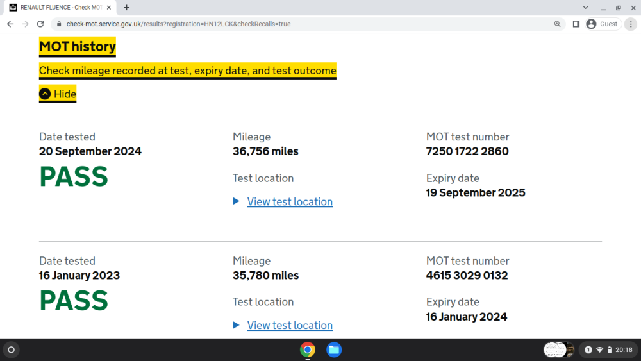Open battery status in system tray
The width and height of the screenshot is (641, 361).
tap(610, 349)
